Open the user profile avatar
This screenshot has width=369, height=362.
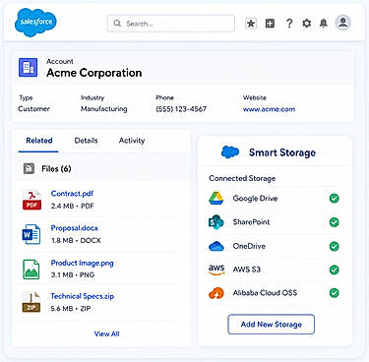tap(343, 23)
